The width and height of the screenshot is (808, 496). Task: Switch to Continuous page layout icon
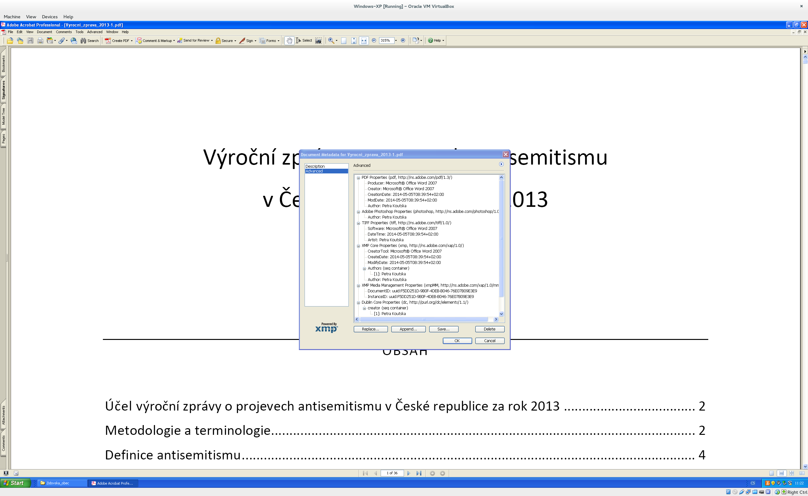click(x=782, y=473)
